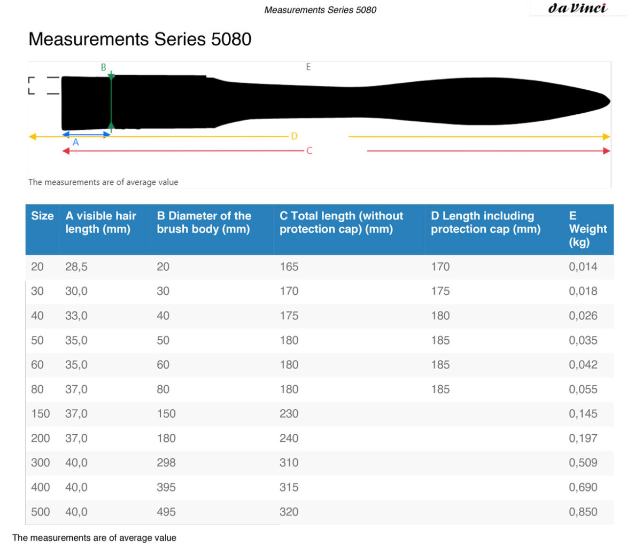Click the weight value 0,042
This screenshot has width=627, height=547.
(x=583, y=364)
